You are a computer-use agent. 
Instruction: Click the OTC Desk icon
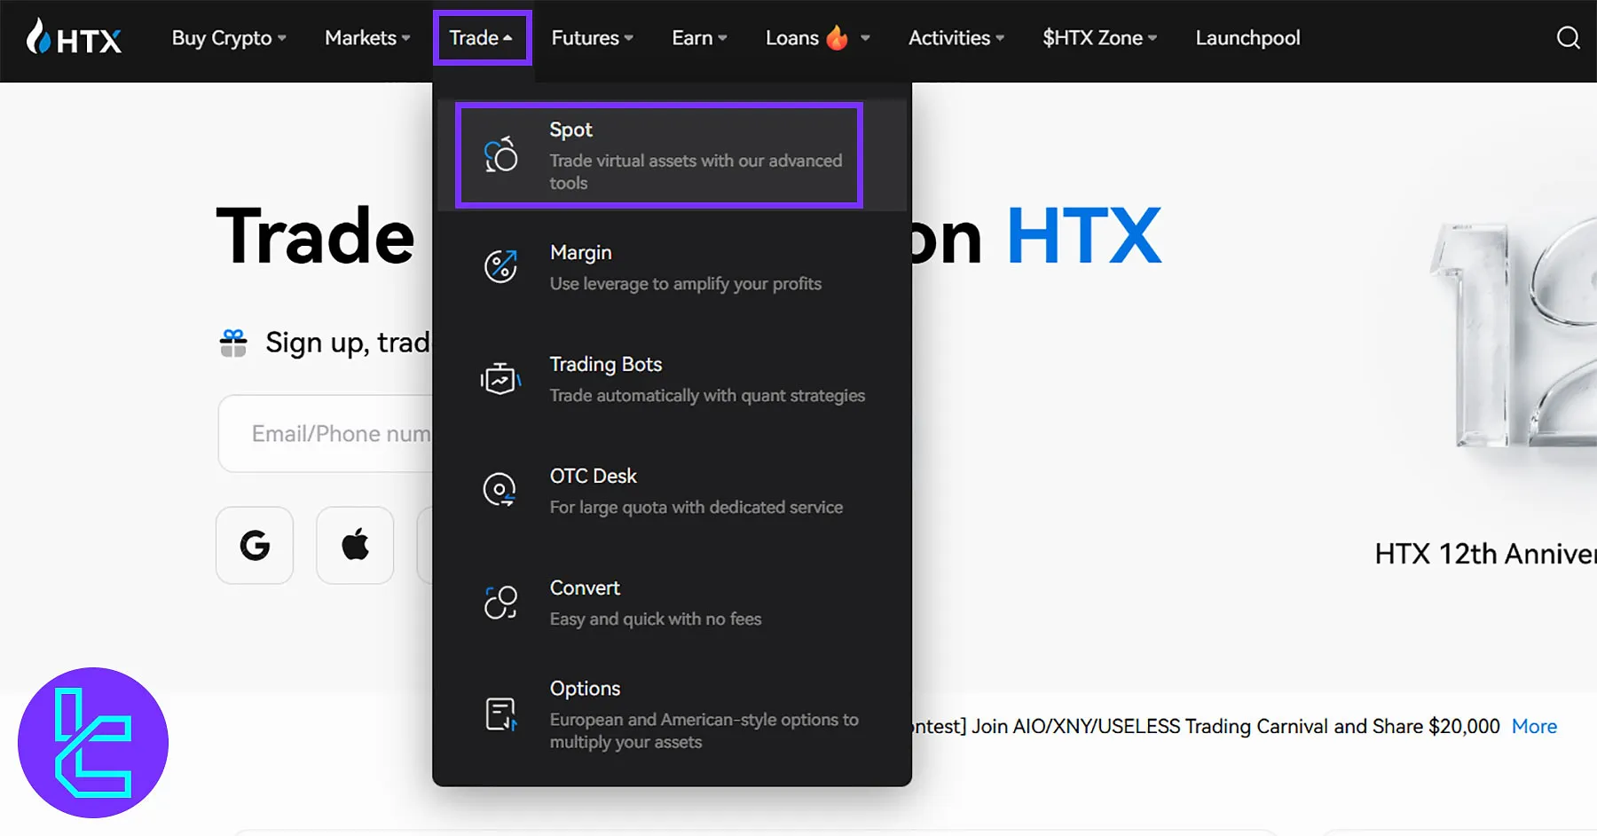(x=500, y=489)
